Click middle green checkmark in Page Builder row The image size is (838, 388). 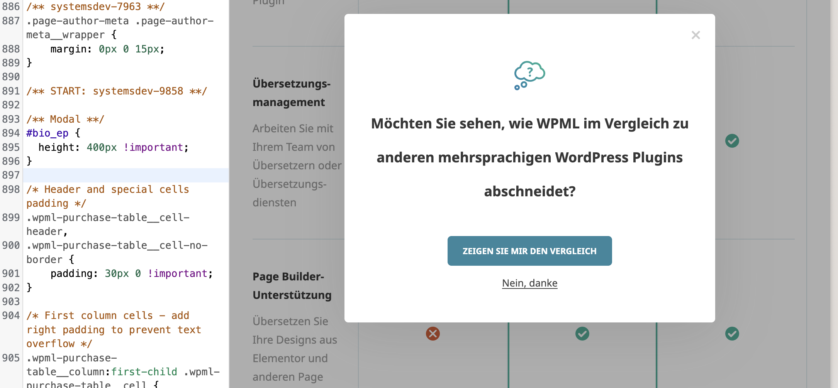pos(582,334)
